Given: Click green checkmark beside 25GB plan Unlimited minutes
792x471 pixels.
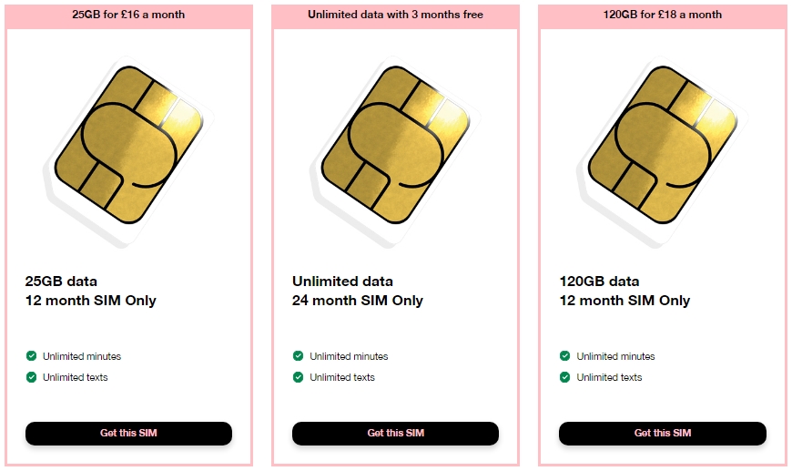Looking at the screenshot, I should tap(31, 356).
